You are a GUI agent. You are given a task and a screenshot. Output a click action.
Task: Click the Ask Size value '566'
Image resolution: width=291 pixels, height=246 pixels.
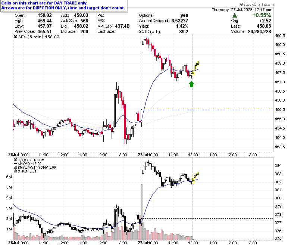point(84,21)
